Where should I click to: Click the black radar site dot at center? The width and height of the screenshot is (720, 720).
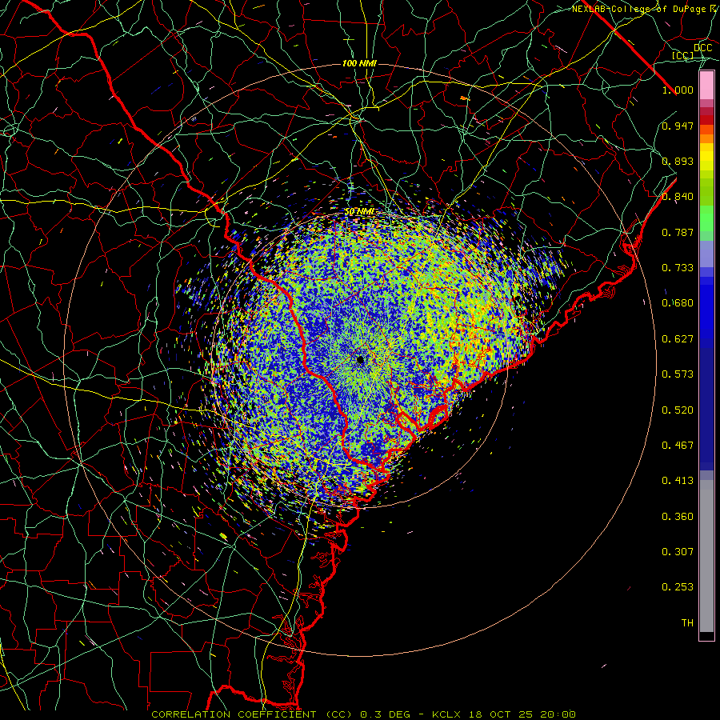[360, 359]
